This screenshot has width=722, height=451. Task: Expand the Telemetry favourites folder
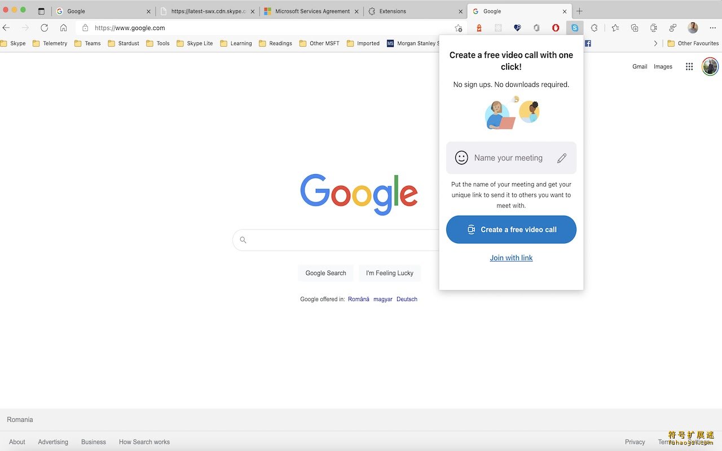pos(50,43)
